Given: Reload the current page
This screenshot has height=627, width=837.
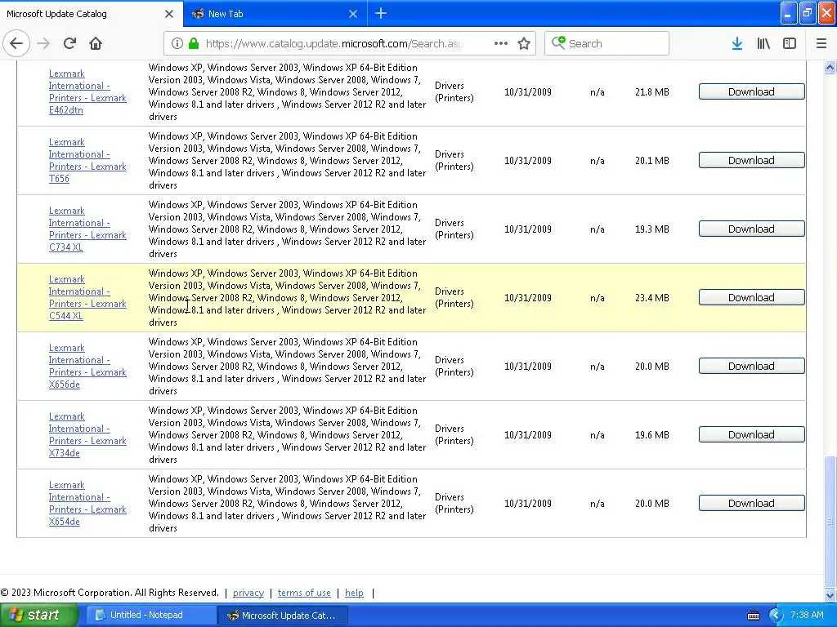Looking at the screenshot, I should point(69,43).
